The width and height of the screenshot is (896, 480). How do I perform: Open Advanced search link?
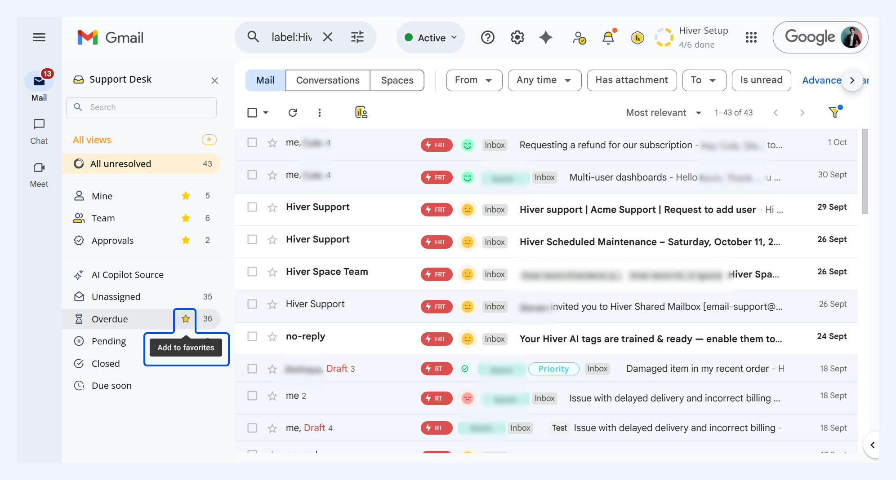point(821,80)
